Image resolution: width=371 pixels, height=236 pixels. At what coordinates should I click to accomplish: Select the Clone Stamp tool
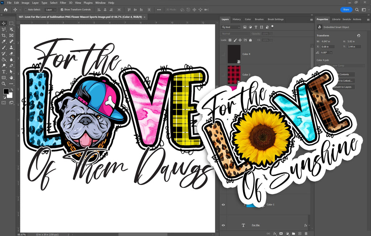pos(11,47)
